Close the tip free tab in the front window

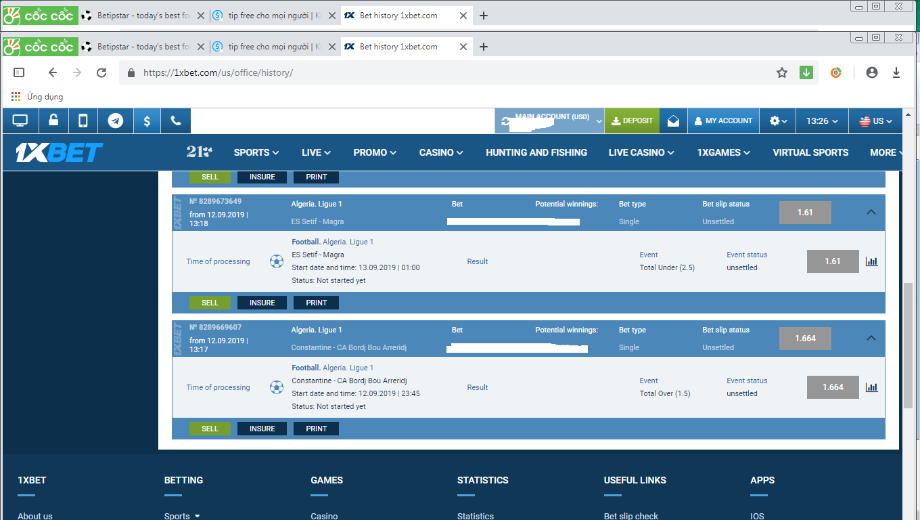coord(332,47)
